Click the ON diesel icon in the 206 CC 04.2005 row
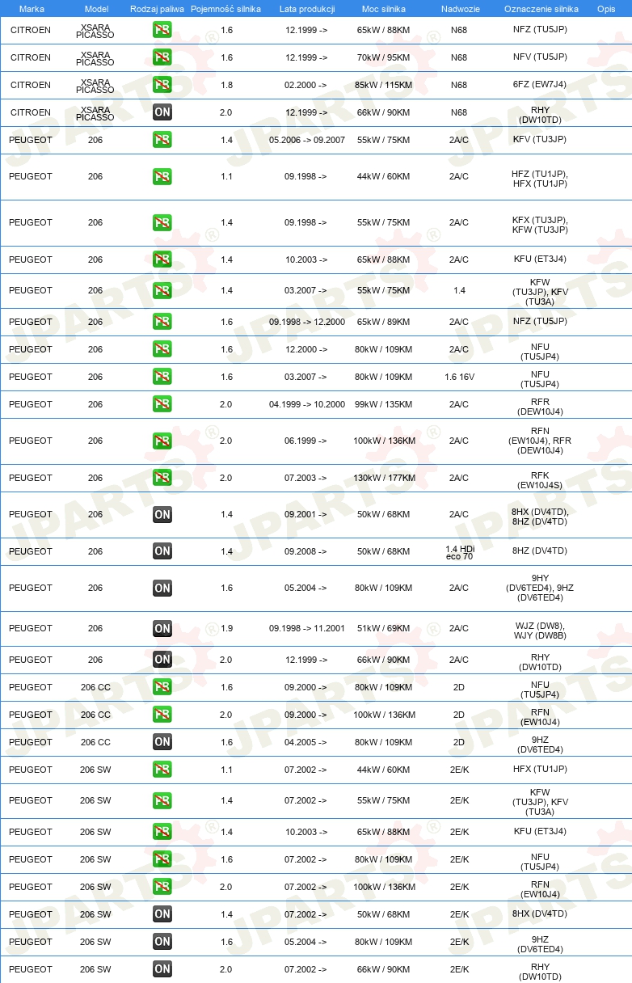 [x=162, y=742]
